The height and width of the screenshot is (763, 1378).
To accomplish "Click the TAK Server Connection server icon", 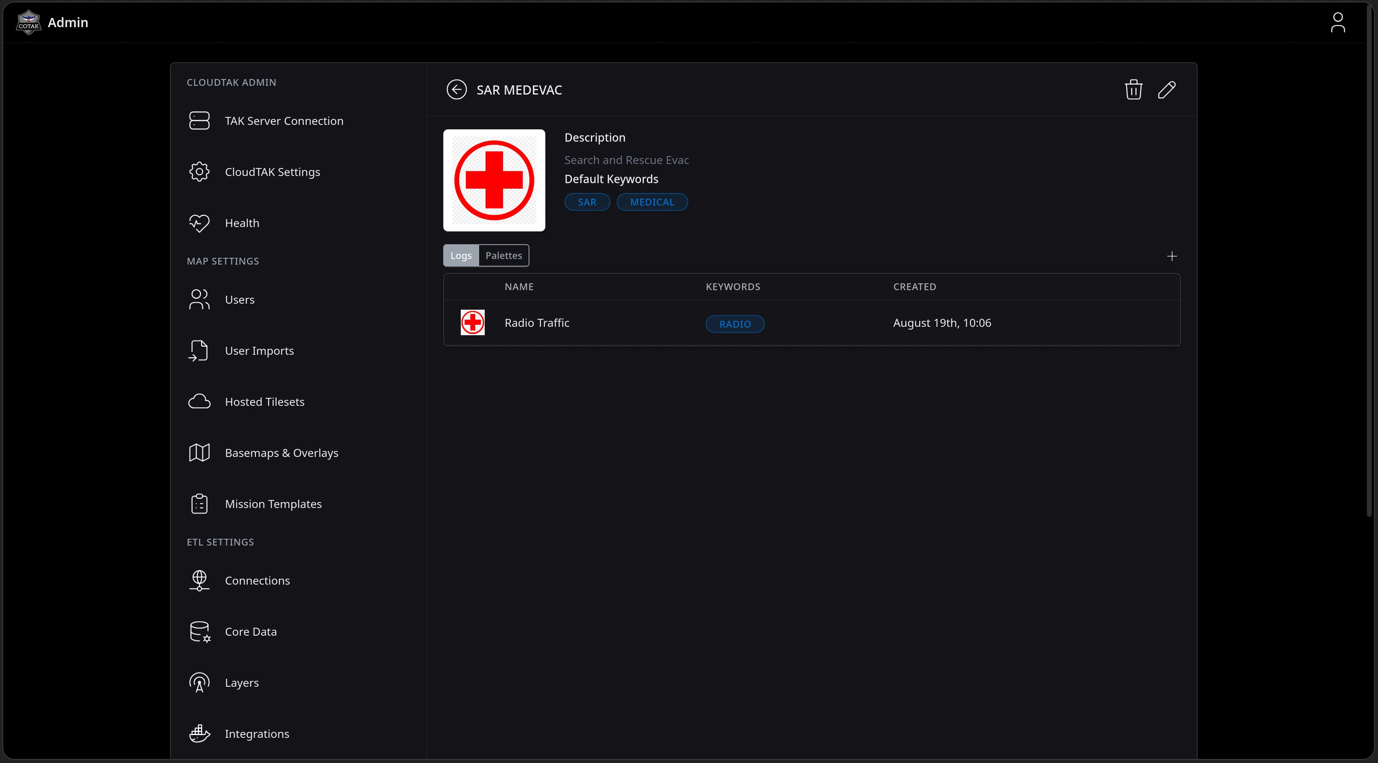I will point(199,121).
